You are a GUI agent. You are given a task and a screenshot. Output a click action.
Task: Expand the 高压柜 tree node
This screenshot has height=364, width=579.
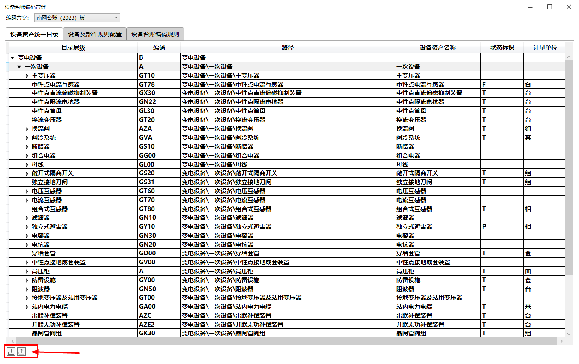(27, 271)
